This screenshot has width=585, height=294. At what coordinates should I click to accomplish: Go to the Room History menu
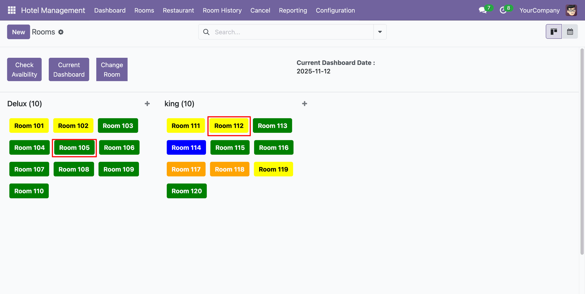[x=222, y=10]
